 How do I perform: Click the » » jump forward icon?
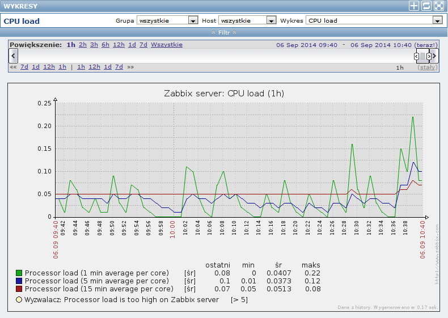[x=130, y=67]
